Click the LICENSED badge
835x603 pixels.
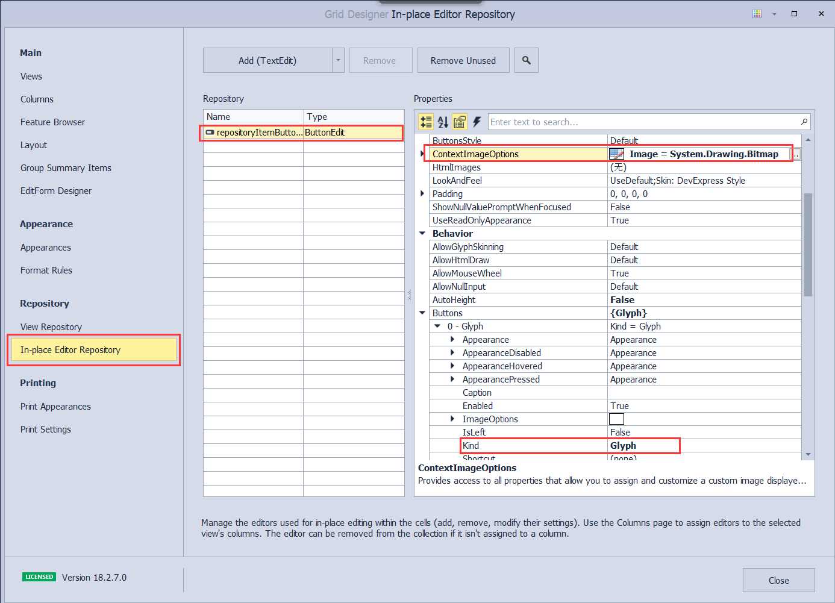[39, 577]
